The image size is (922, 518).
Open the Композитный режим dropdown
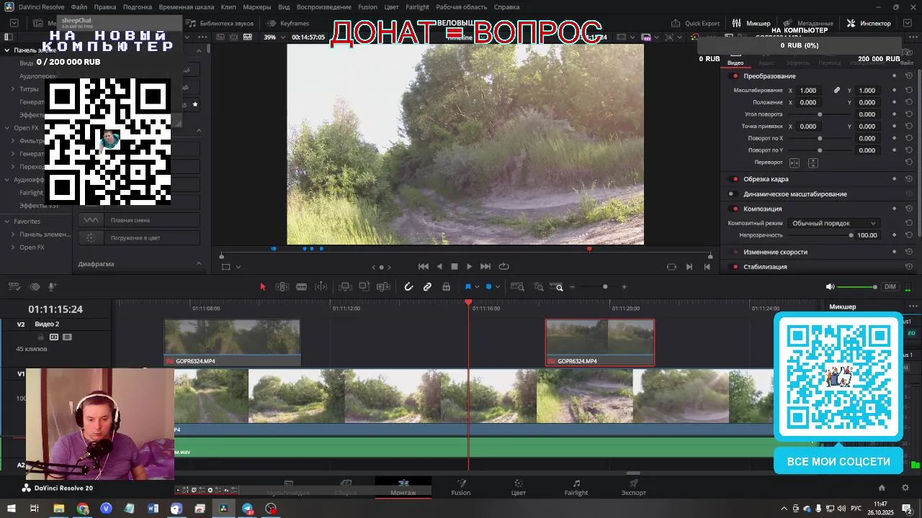(833, 223)
